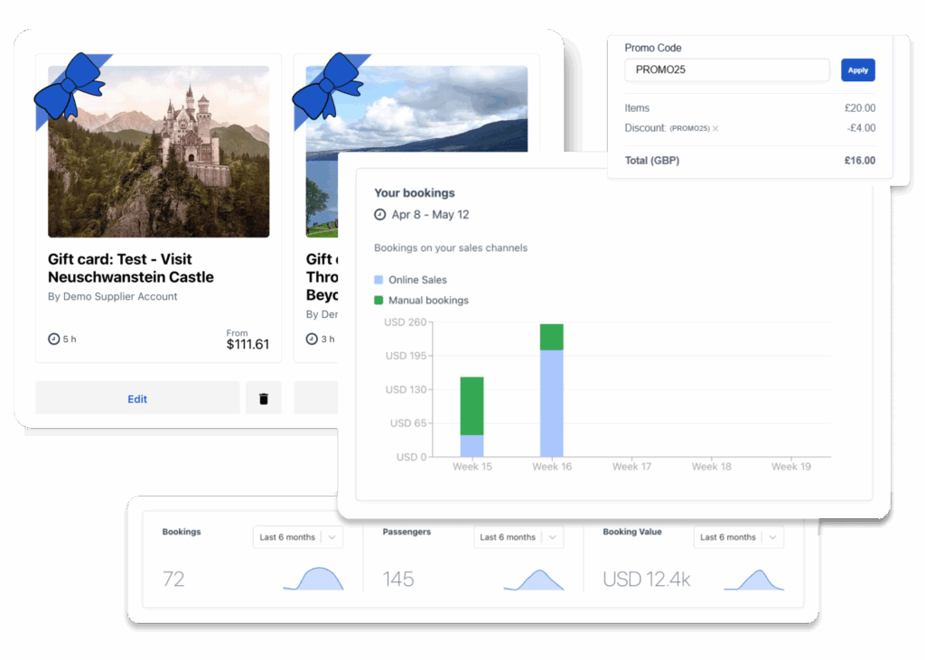925x660 pixels.
Task: Click the clock icon next to 5 h
Action: 53,339
